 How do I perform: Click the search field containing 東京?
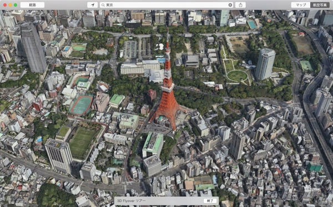coord(167,5)
